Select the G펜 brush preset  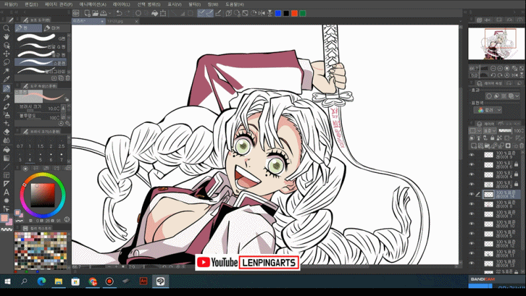point(41,37)
